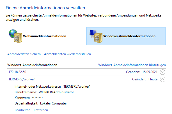Remove credential via Entfernen link
The width and height of the screenshot is (172, 114).
(x=41, y=110)
